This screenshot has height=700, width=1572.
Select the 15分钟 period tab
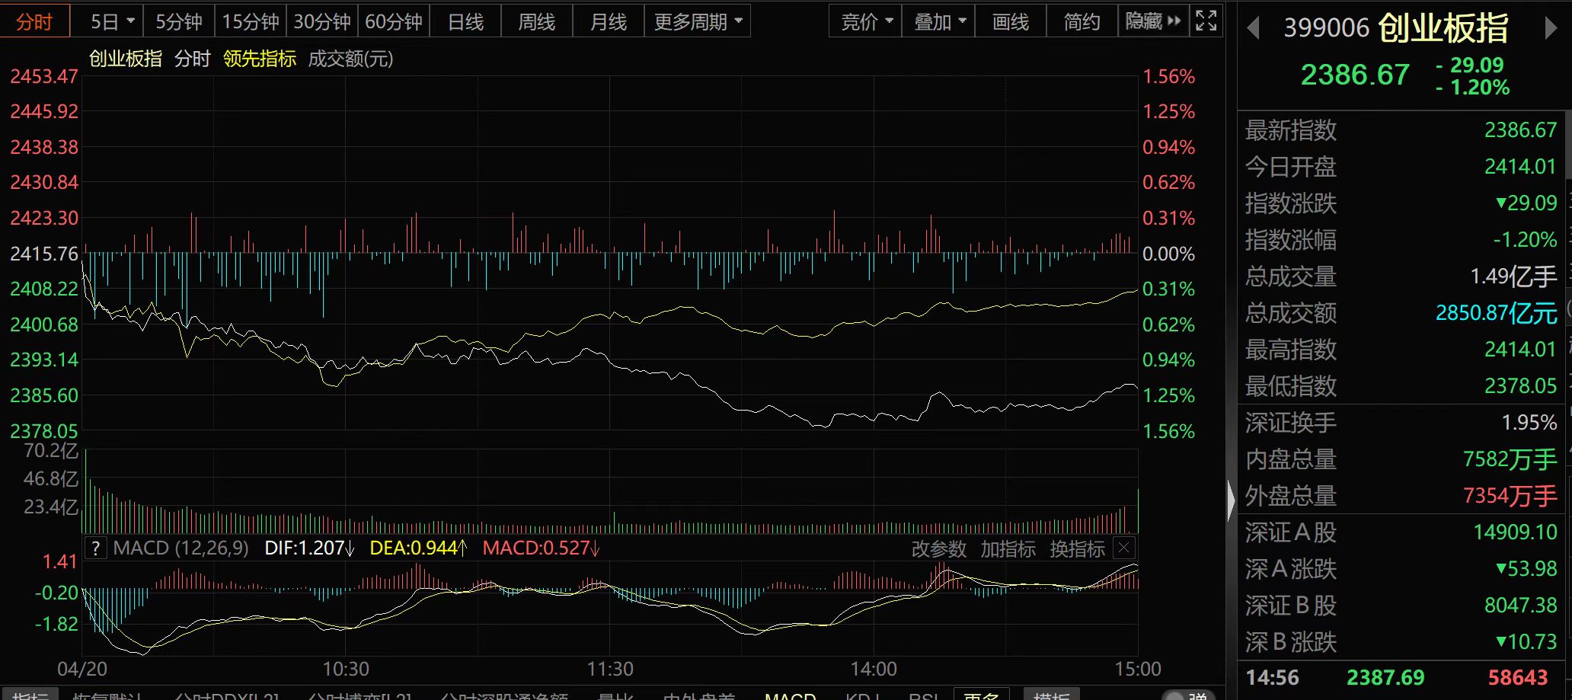pyautogui.click(x=251, y=21)
